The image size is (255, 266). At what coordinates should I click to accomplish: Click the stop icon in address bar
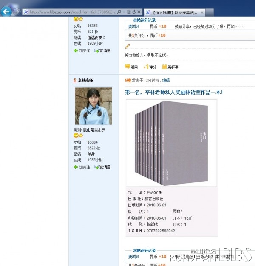click(x=139, y=12)
